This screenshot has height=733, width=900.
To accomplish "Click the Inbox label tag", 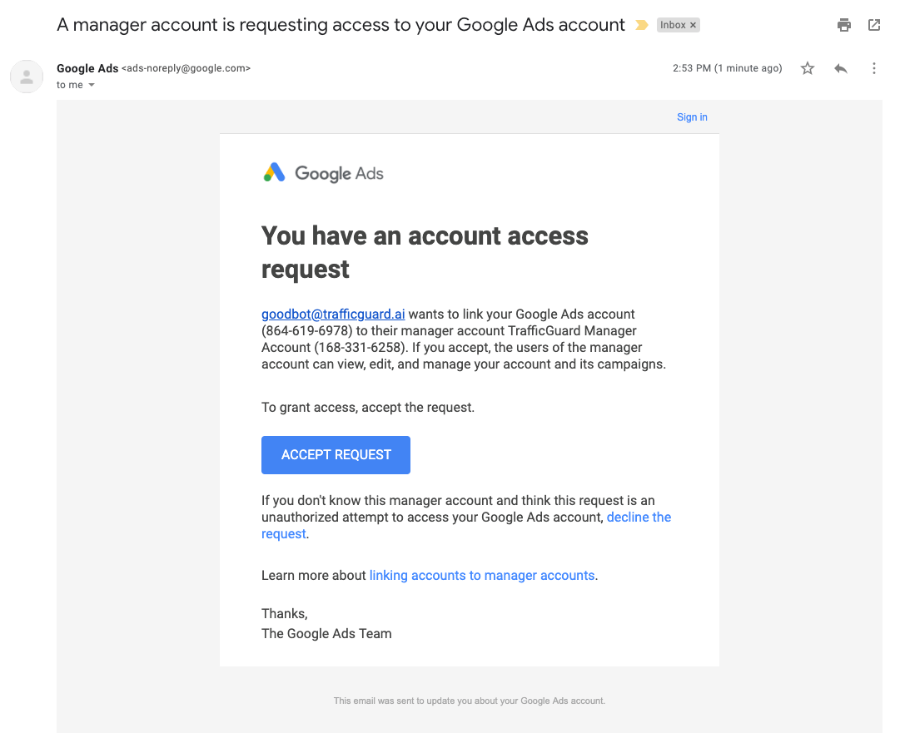I will click(673, 25).
